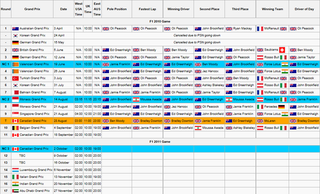This screenshot has height=194, width=320.
Task: Click the UK Time column header
Action: click(x=88, y=9)
